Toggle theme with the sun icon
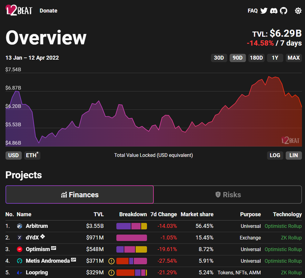Screen dimensions: 305x278 tap(298, 11)
